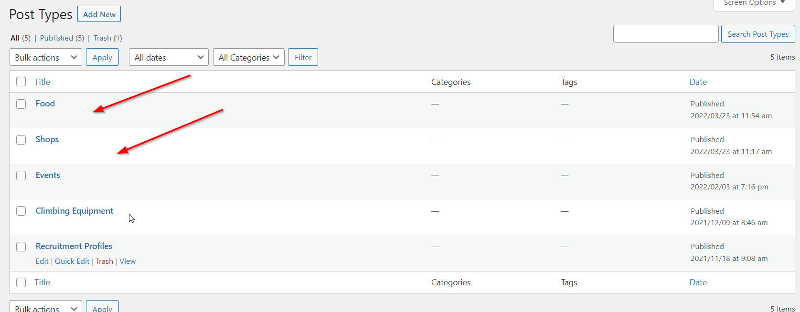Expand the Screen Options panel

(754, 3)
